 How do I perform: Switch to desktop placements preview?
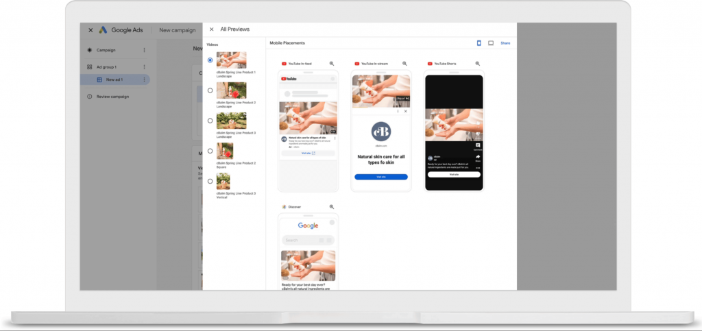[491, 43]
